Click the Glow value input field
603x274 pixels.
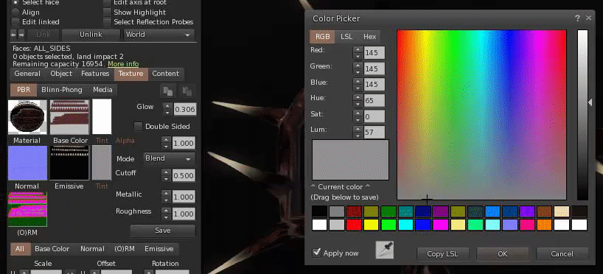pos(184,110)
